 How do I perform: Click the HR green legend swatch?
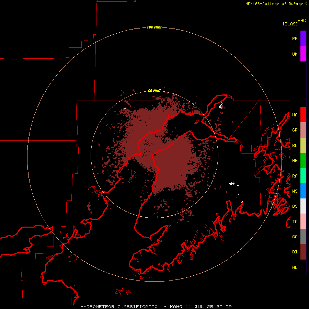click(303, 160)
